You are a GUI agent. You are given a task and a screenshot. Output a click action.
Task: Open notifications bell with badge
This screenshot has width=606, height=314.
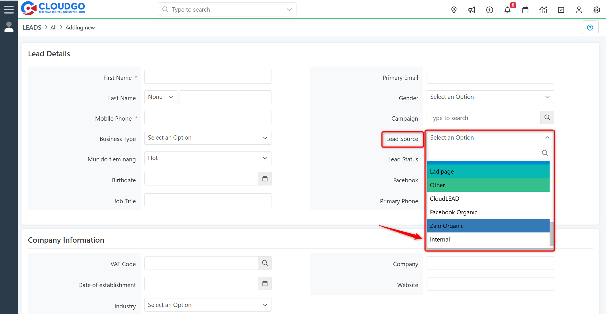click(x=507, y=10)
